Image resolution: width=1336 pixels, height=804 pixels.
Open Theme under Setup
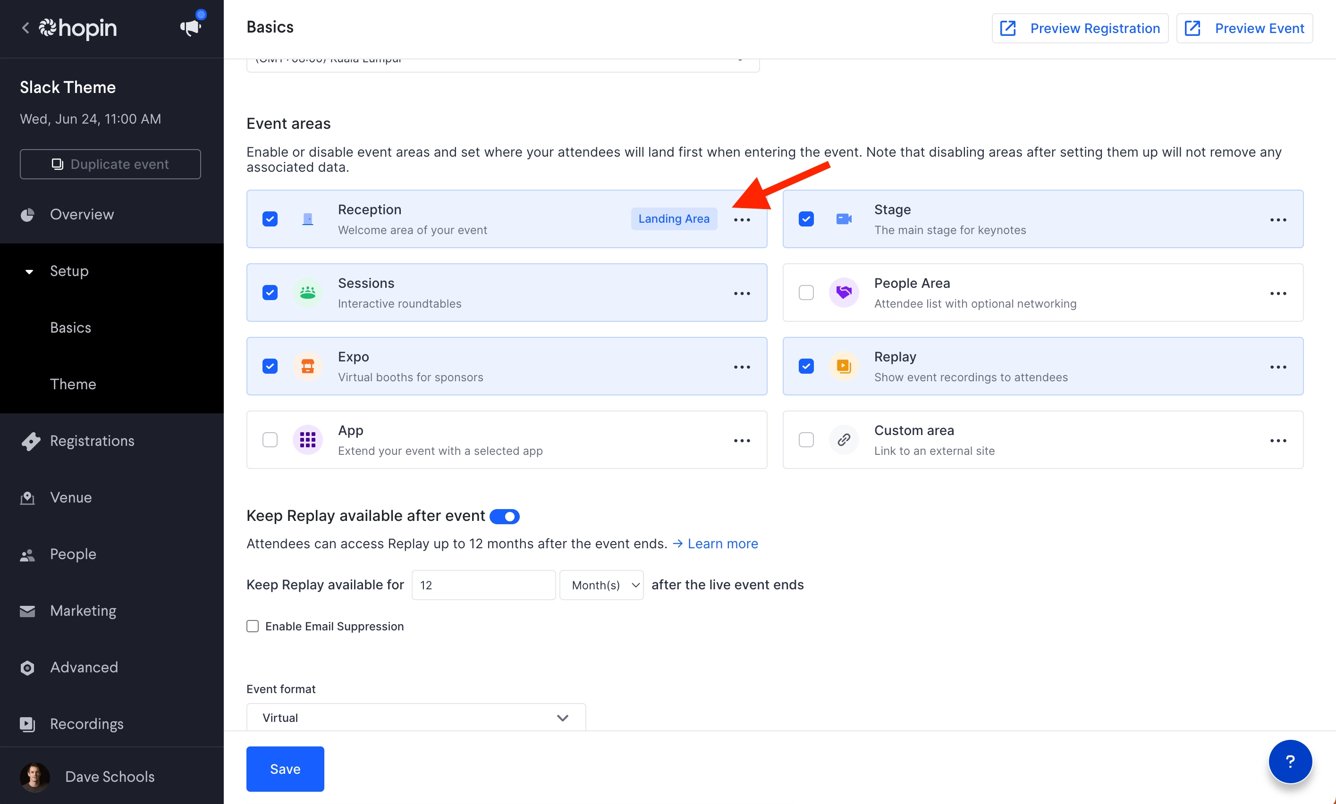tap(73, 384)
